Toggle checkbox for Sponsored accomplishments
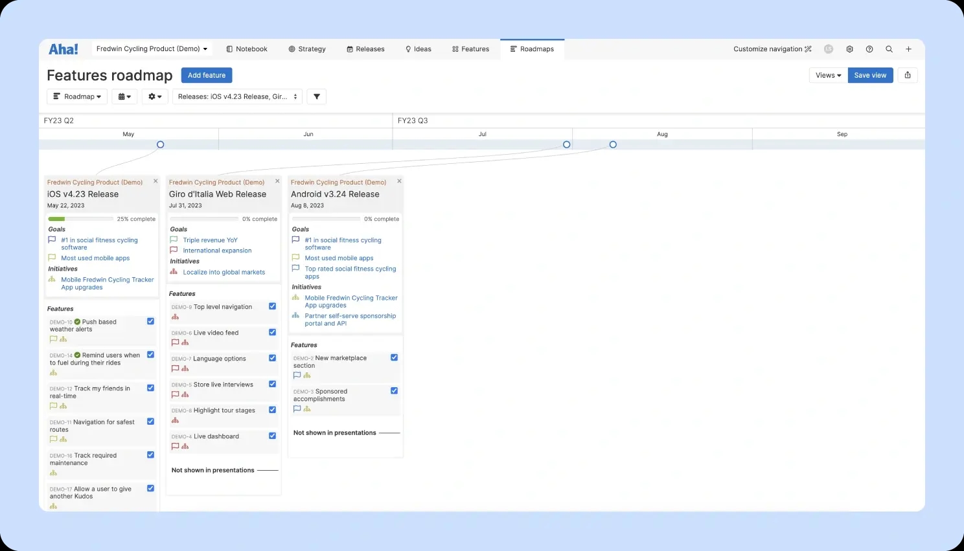The width and height of the screenshot is (964, 551). tap(394, 391)
